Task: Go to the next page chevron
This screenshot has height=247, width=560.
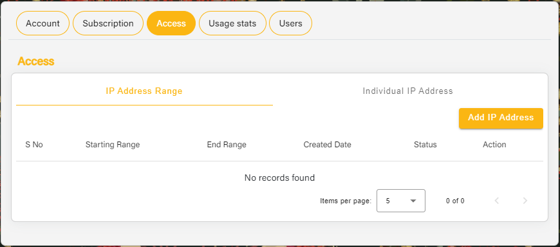Action: (525, 201)
